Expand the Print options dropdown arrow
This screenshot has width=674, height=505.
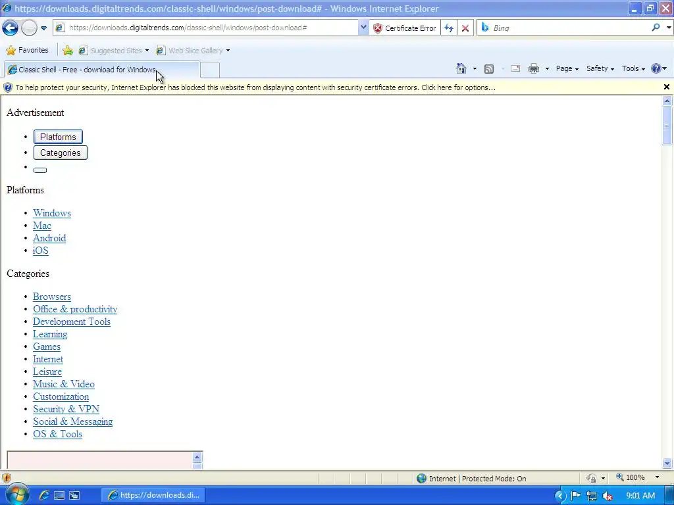point(547,68)
